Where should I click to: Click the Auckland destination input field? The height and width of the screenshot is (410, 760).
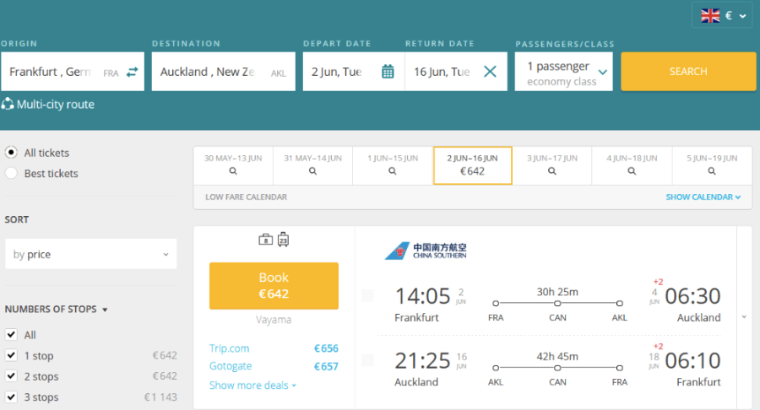point(224,72)
